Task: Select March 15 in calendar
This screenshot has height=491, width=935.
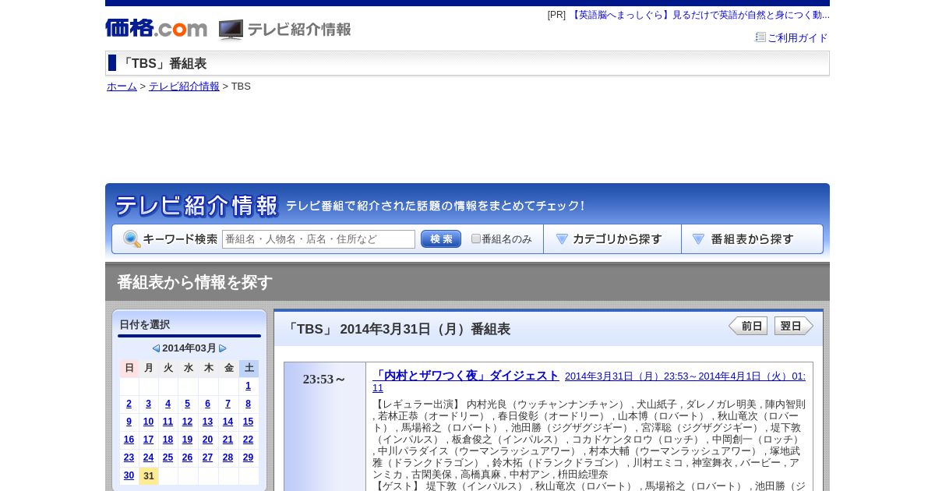Action: tap(248, 422)
